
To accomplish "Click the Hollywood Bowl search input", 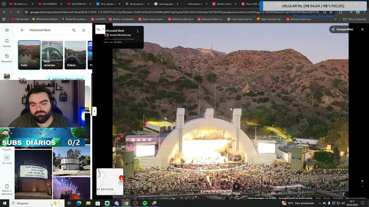I will point(49,30).
